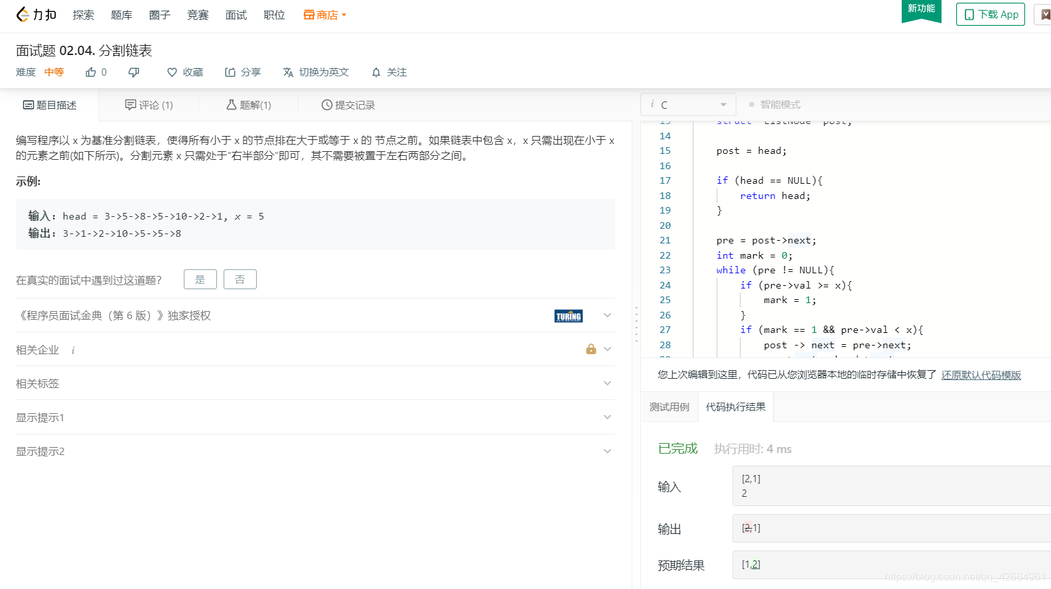Switch to 题解(1) solutions tab
The image size is (1051, 589).
pyautogui.click(x=249, y=105)
